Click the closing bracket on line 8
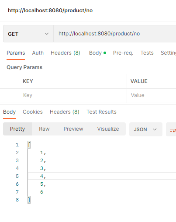The image size is (176, 222). (x=29, y=200)
